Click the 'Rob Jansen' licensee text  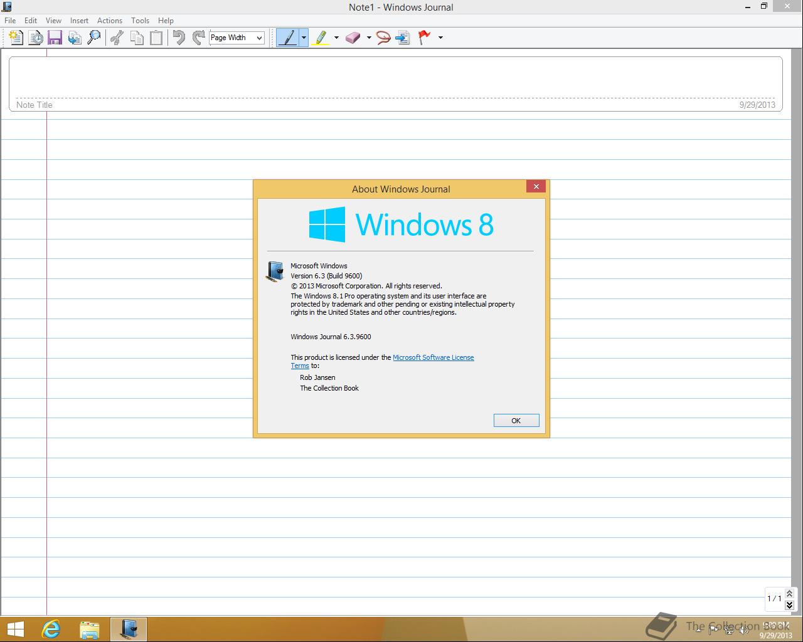coord(317,377)
